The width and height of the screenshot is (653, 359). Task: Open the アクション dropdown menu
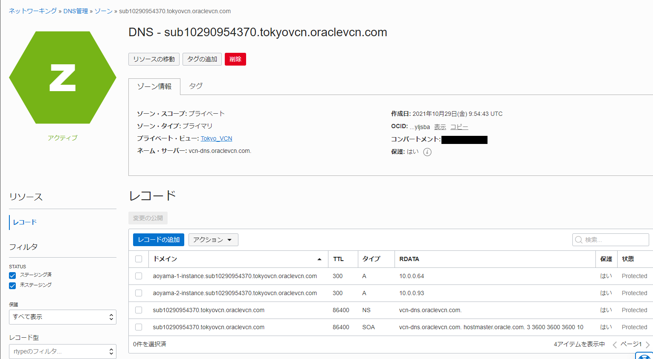tap(213, 240)
